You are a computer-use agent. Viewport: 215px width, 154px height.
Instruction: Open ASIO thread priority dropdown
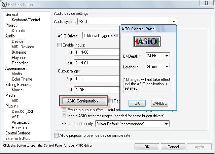(132, 124)
